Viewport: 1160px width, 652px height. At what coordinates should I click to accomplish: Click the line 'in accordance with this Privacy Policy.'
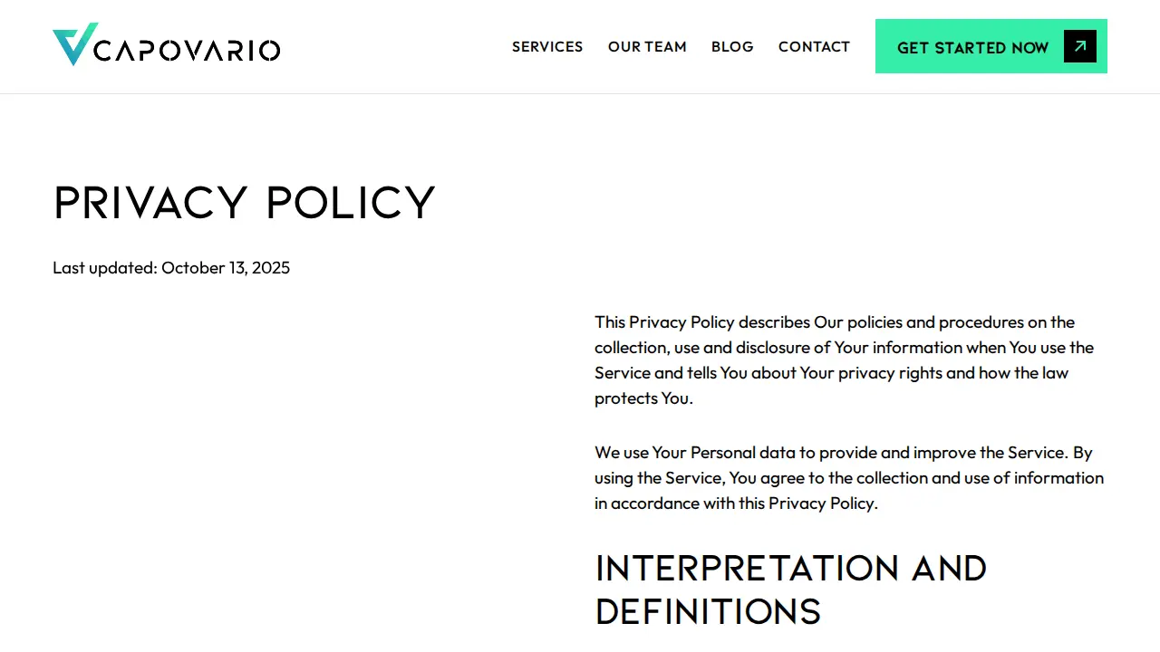[736, 503]
